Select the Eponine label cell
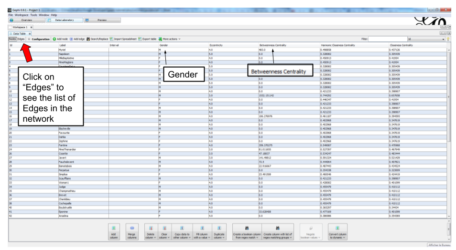 tap(84, 212)
